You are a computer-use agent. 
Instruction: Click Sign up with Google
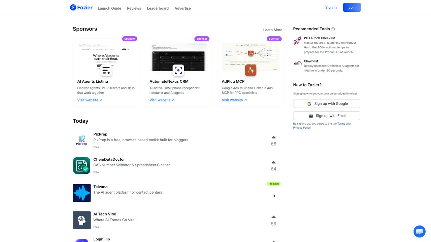(327, 104)
